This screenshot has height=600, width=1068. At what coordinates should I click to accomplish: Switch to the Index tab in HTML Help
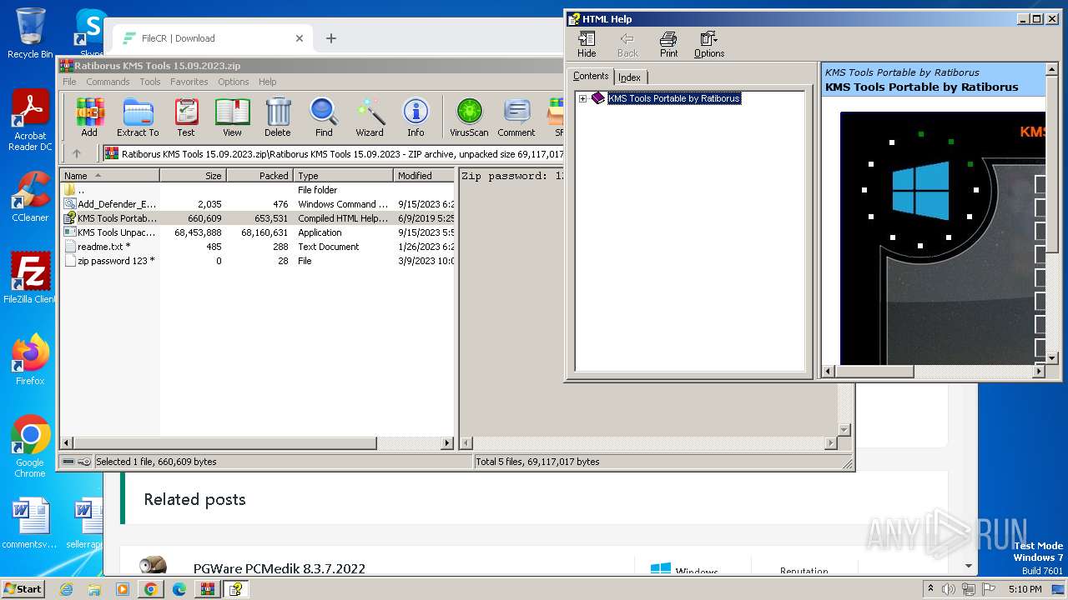pyautogui.click(x=630, y=77)
